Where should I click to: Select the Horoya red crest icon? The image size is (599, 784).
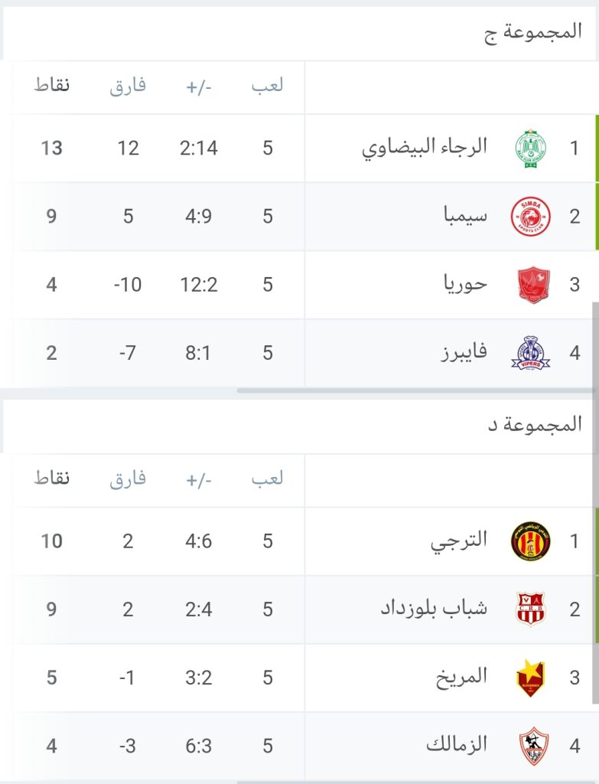[532, 285]
